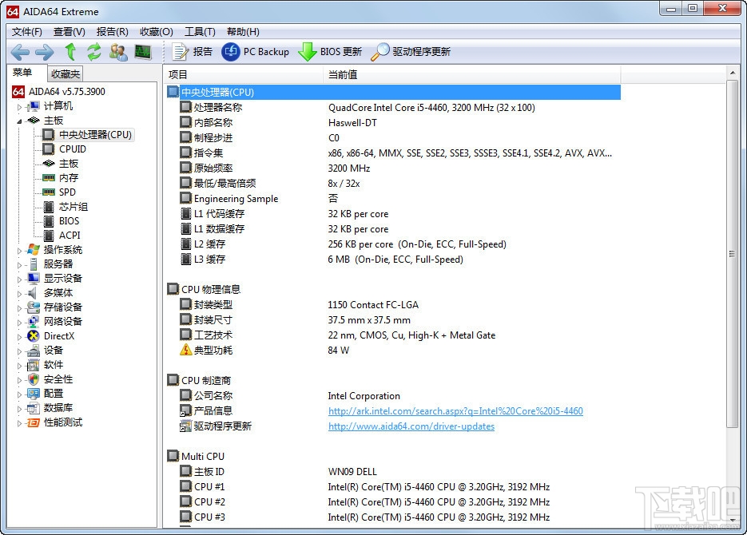Open aida64.com driver-updates link
The height and width of the screenshot is (535, 747).
click(411, 426)
